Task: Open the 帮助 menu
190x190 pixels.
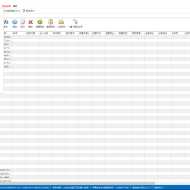Action: 15,6
